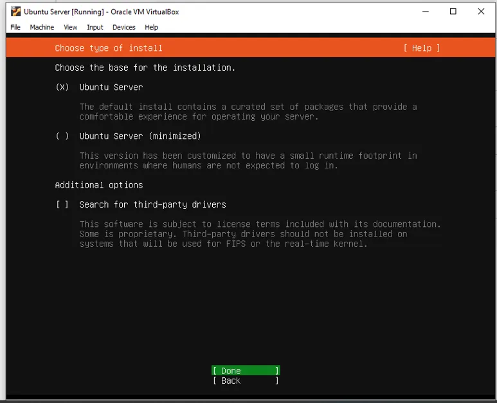497x403 pixels.
Task: Click the installer Help button
Action: click(422, 48)
